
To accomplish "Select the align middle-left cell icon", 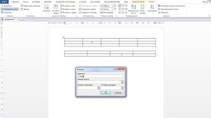I will 120,9.
